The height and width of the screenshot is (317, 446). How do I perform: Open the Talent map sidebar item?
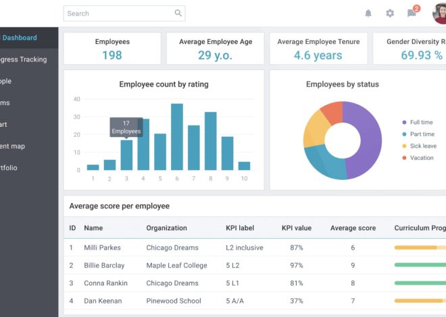(29, 146)
